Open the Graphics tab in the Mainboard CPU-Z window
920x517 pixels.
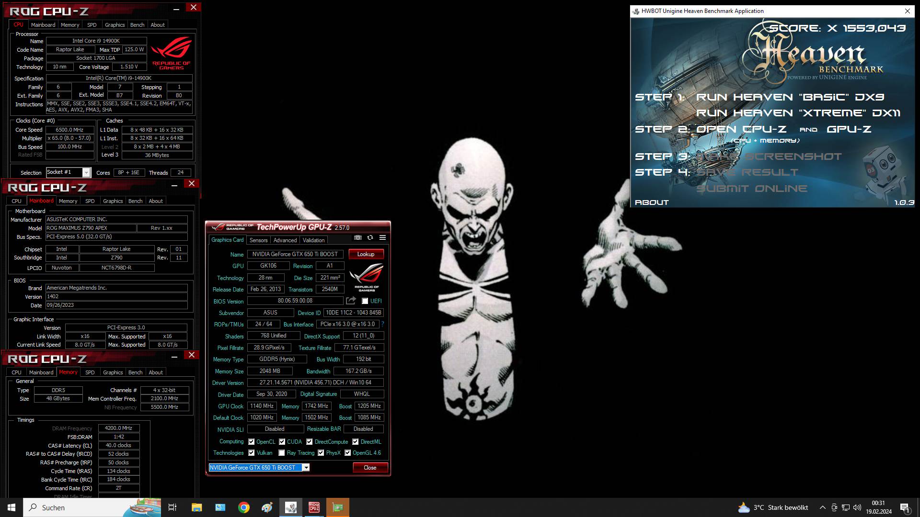(113, 201)
